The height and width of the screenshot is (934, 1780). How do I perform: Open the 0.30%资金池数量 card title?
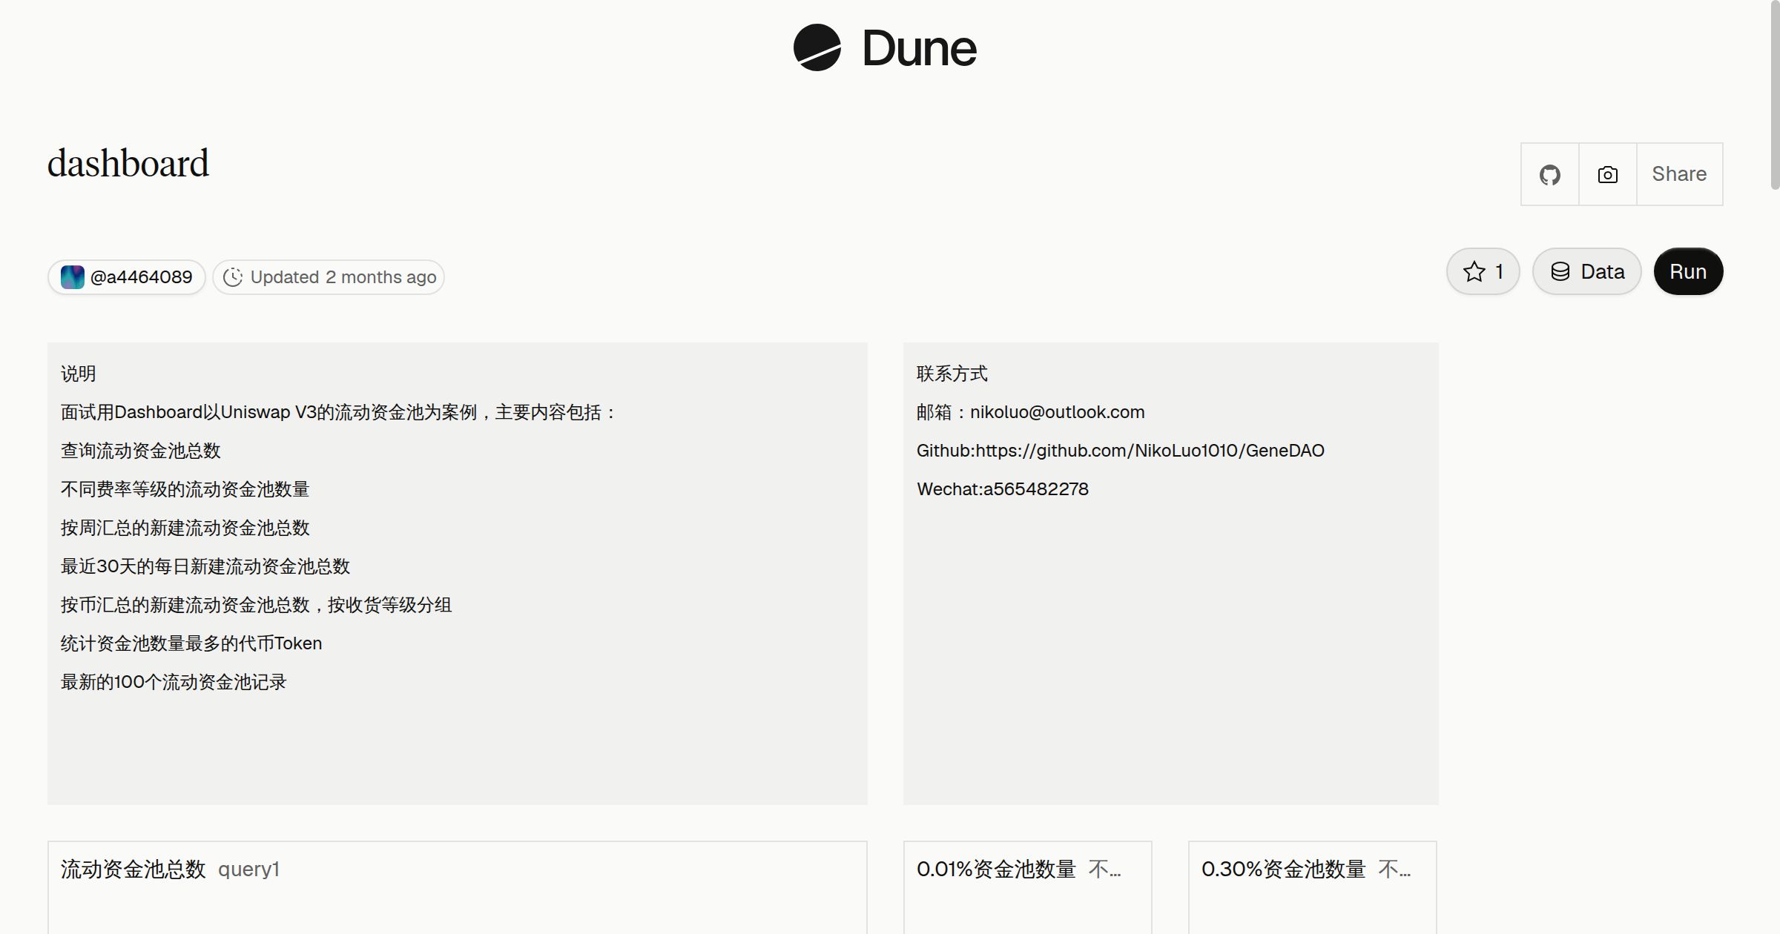(1283, 869)
